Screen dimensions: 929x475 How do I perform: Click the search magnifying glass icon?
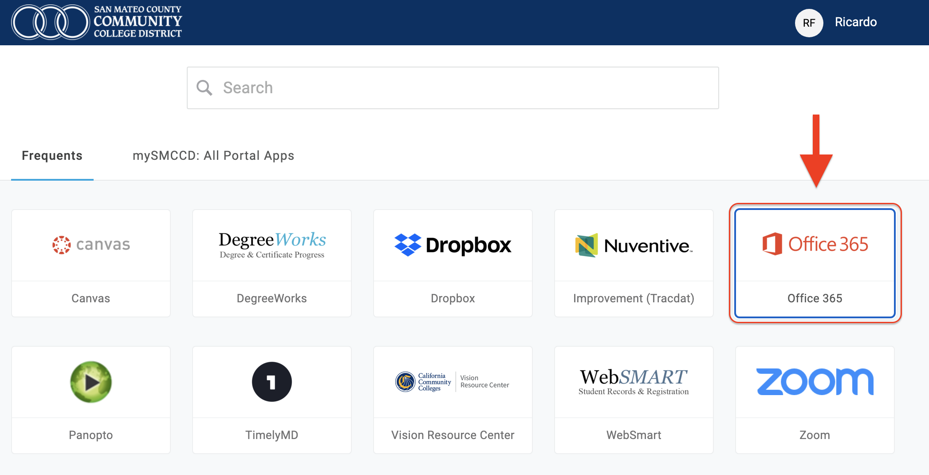point(205,88)
